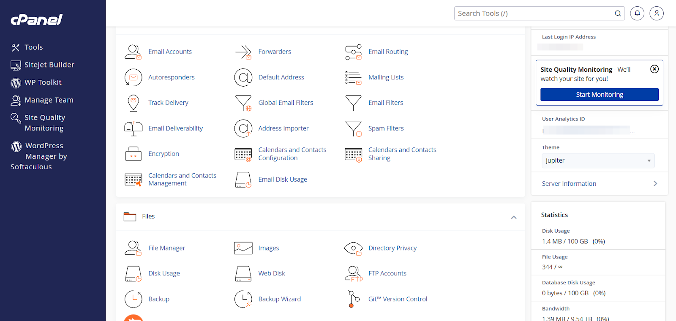Click the Files section header label
This screenshot has width=676, height=321.
coord(148,216)
